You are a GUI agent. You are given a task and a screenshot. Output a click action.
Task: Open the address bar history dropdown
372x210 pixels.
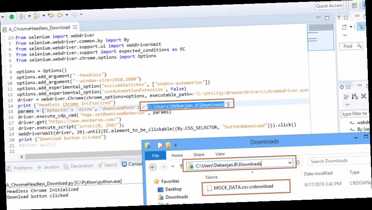[x=290, y=162]
